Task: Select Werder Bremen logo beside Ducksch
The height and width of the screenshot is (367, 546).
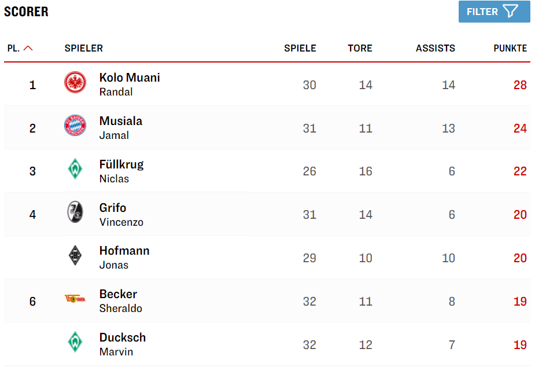Action: point(75,342)
